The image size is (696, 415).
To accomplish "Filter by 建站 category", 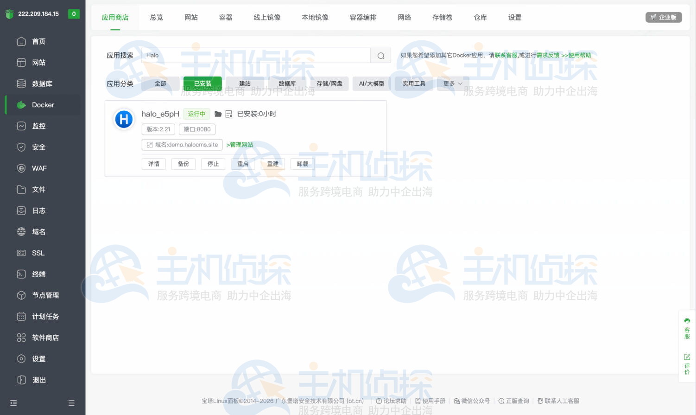I will (x=245, y=84).
